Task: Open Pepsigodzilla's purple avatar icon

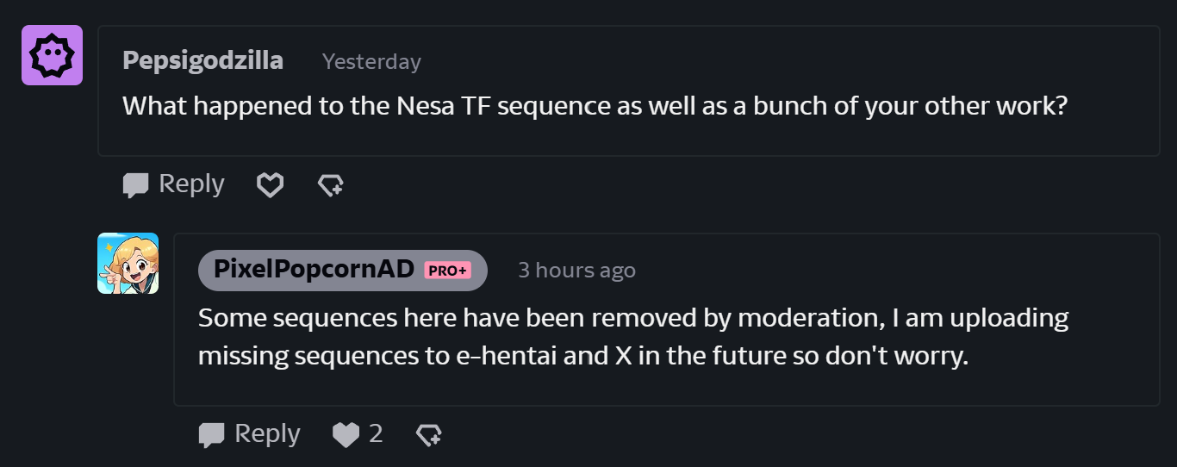Action: [52, 55]
